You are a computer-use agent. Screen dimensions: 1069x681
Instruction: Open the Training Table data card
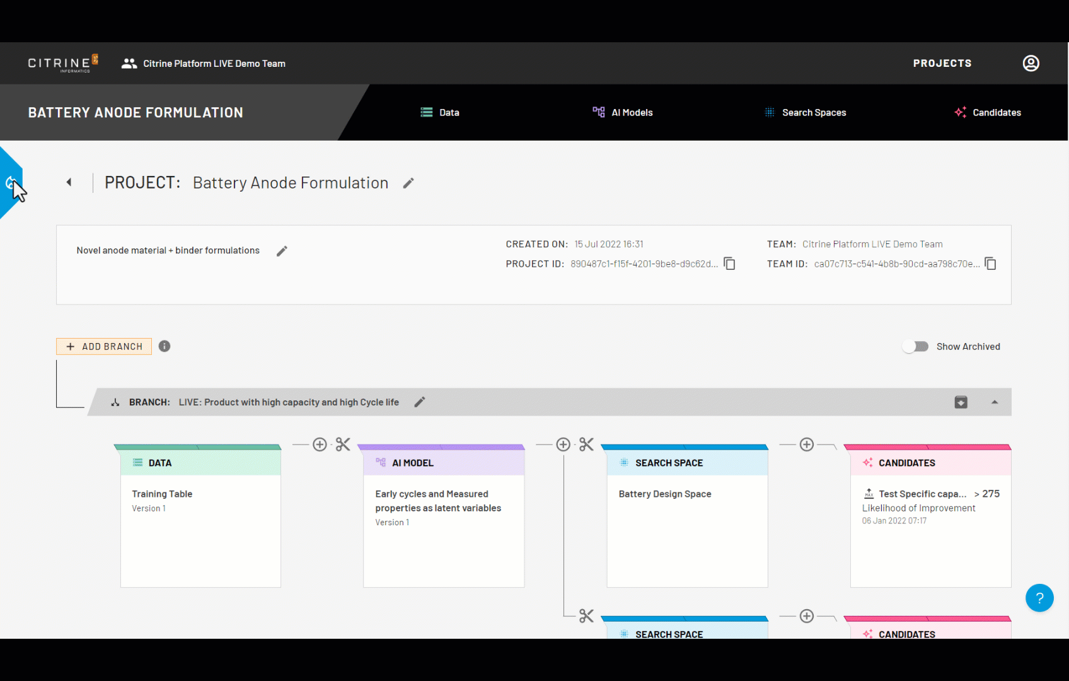pos(200,531)
